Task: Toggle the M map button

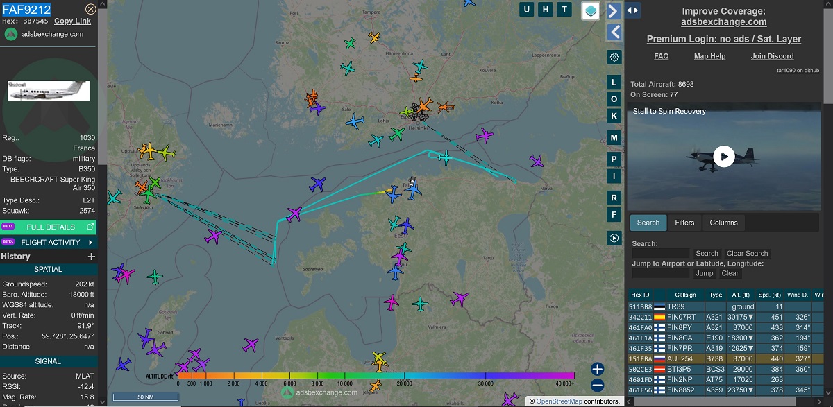Action: (614, 137)
